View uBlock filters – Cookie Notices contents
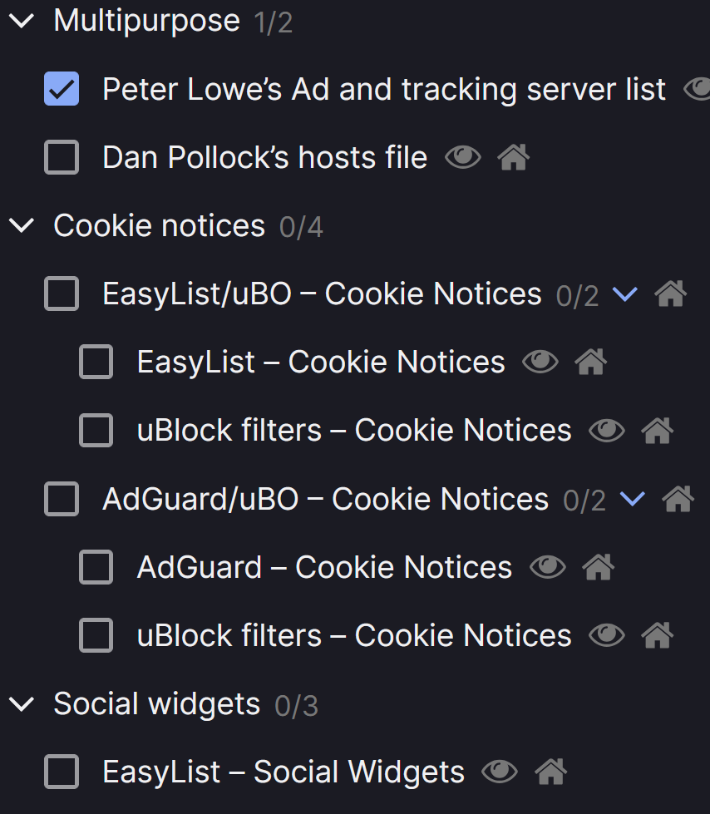This screenshot has height=814, width=710. coord(607,430)
